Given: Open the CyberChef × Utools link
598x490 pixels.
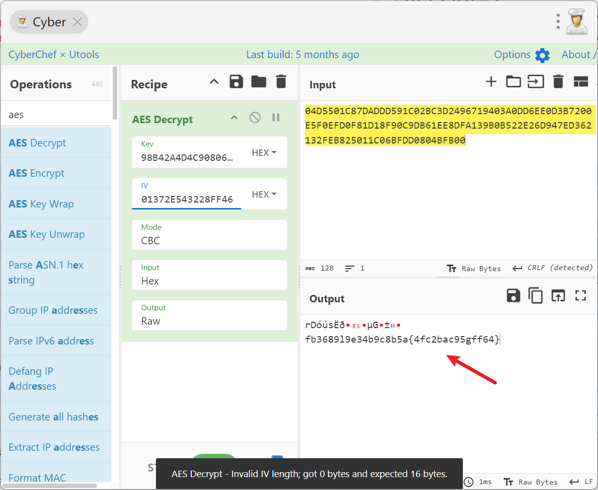Looking at the screenshot, I should tap(54, 55).
